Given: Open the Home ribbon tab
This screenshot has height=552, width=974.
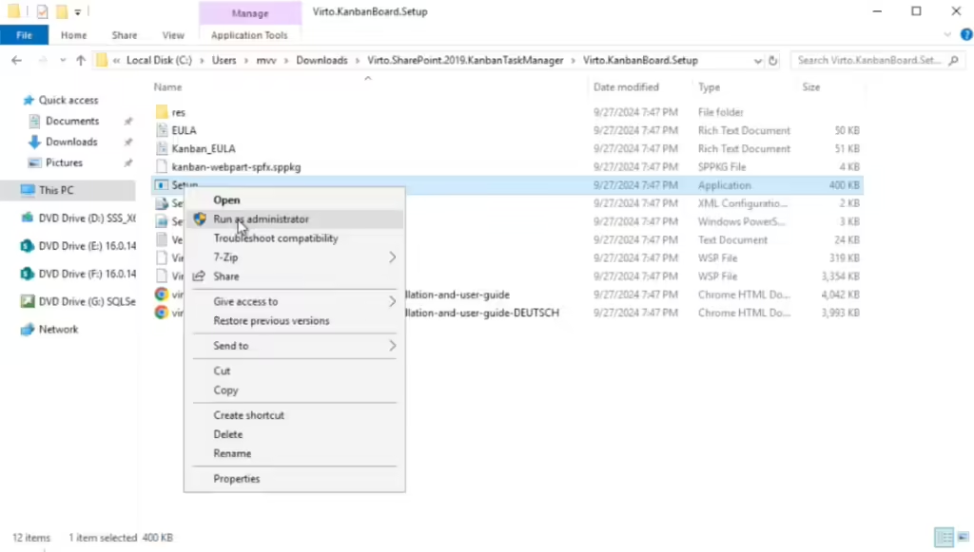Looking at the screenshot, I should pos(74,35).
